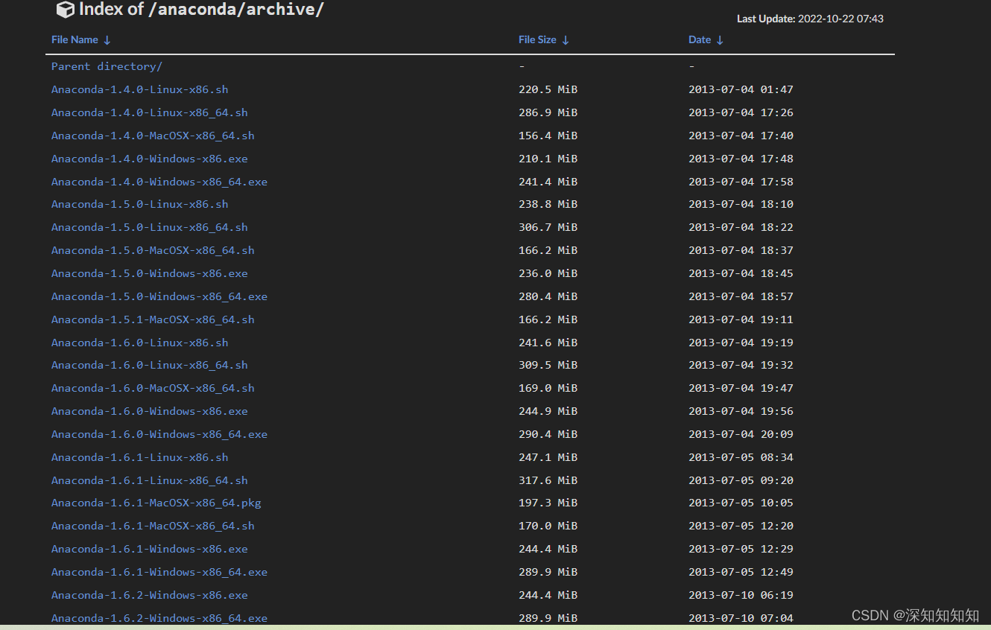Click date 2013-07-05 08:34

tap(741, 457)
